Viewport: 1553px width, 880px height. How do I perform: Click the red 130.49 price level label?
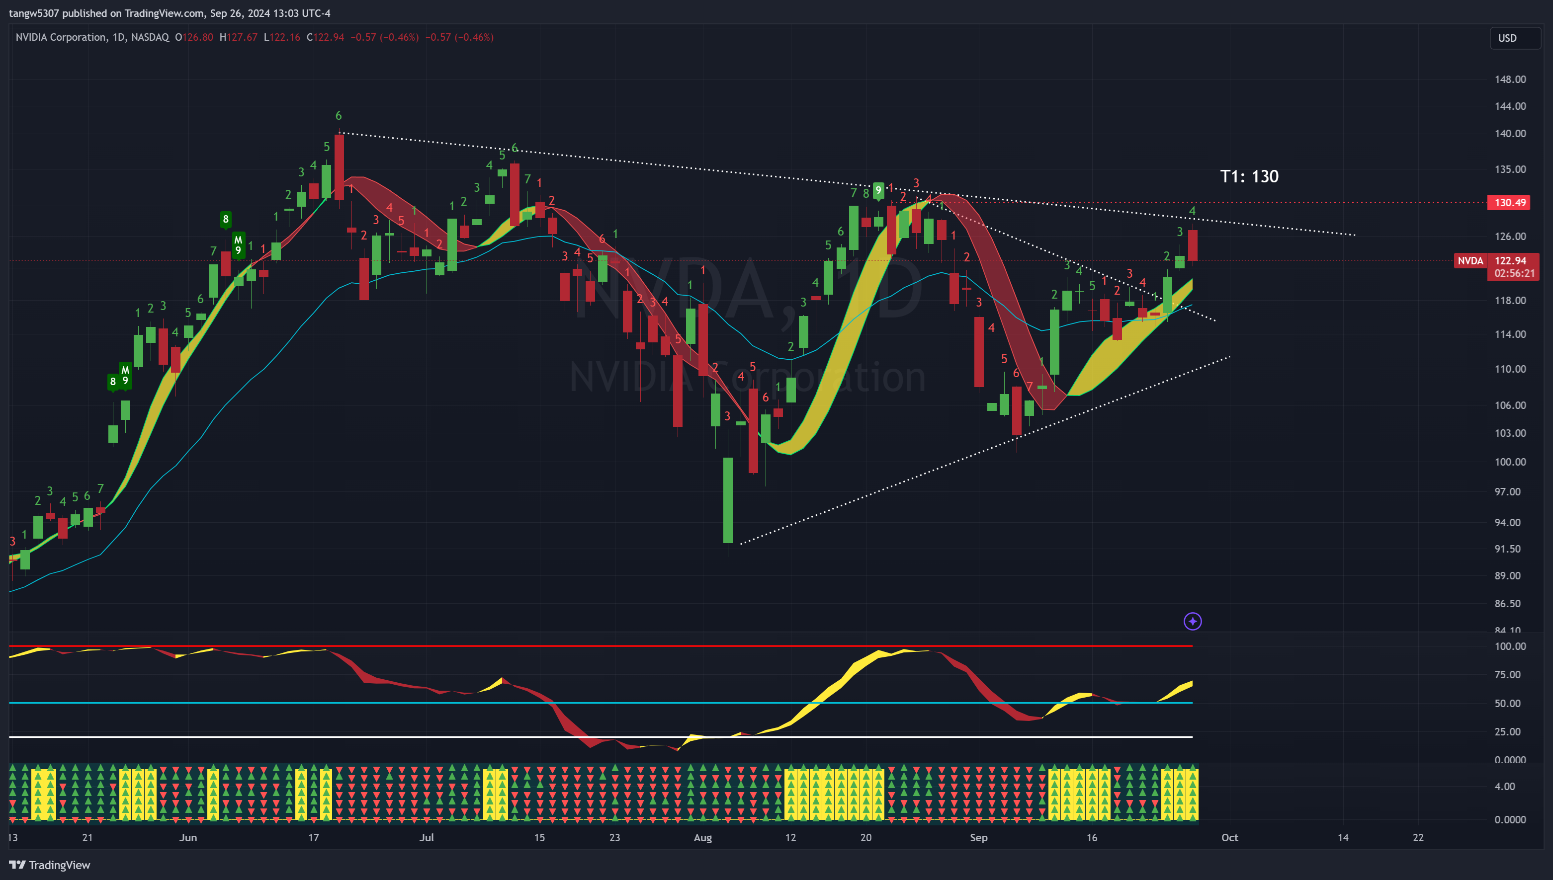(x=1508, y=202)
